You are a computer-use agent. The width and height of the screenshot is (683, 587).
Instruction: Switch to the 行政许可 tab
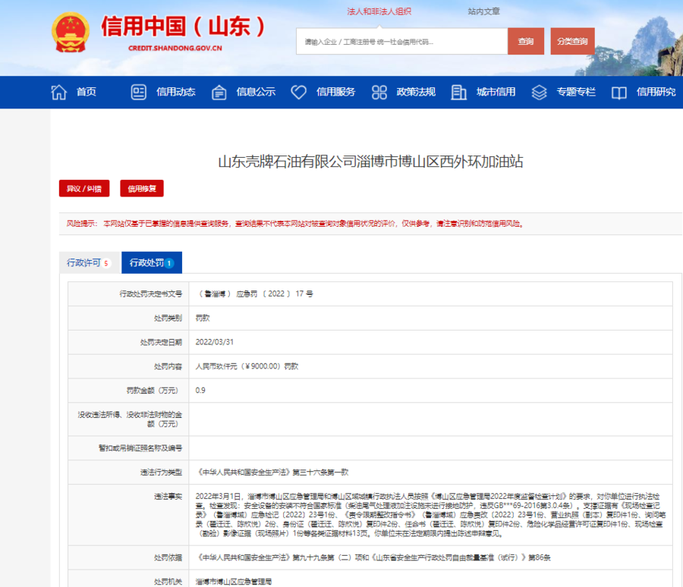point(89,263)
